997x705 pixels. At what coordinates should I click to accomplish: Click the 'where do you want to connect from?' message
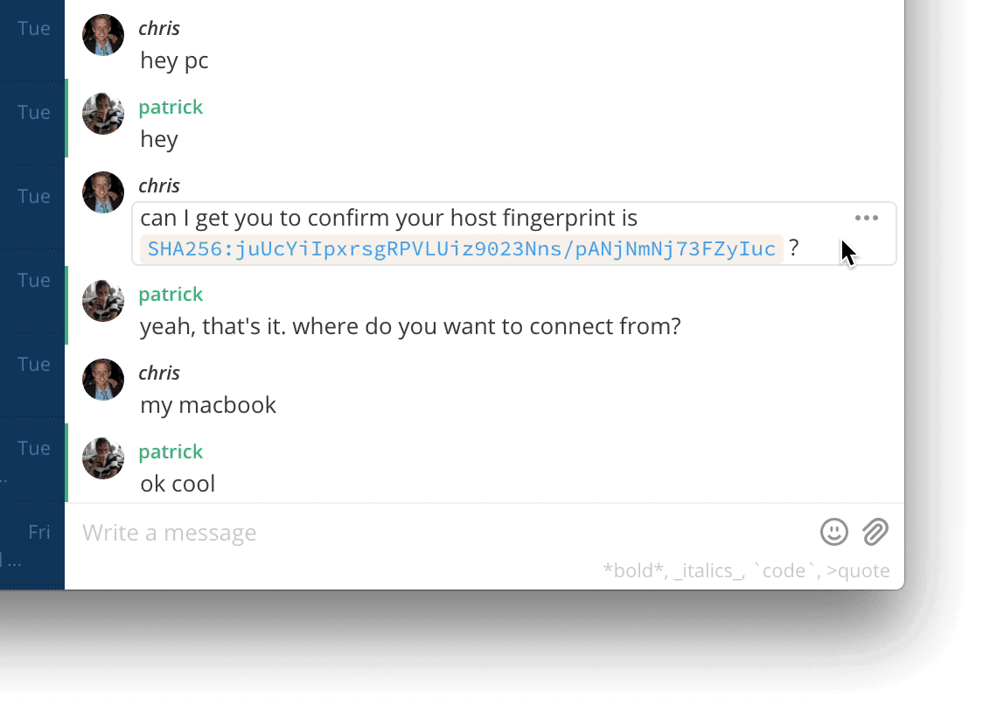click(x=486, y=326)
